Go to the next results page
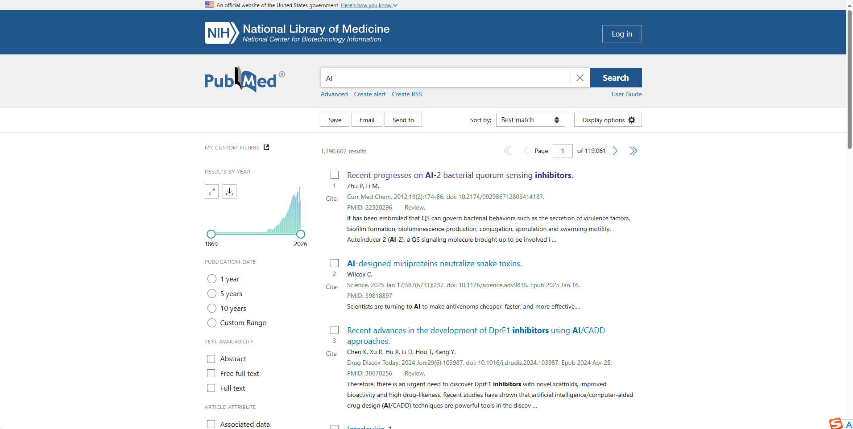This screenshot has height=429, width=853. pos(615,151)
